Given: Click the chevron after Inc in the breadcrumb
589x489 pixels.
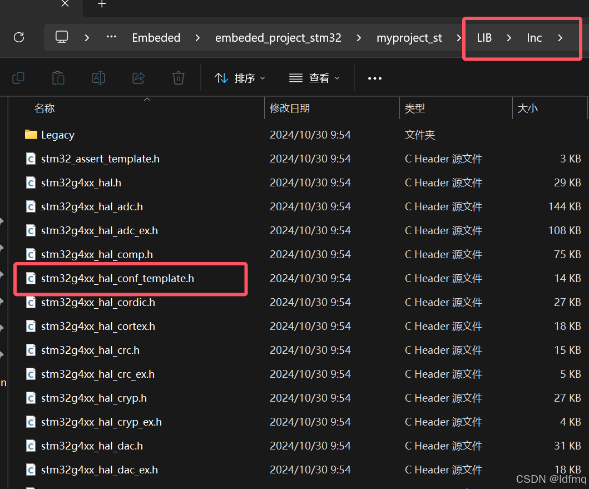Looking at the screenshot, I should 559,37.
